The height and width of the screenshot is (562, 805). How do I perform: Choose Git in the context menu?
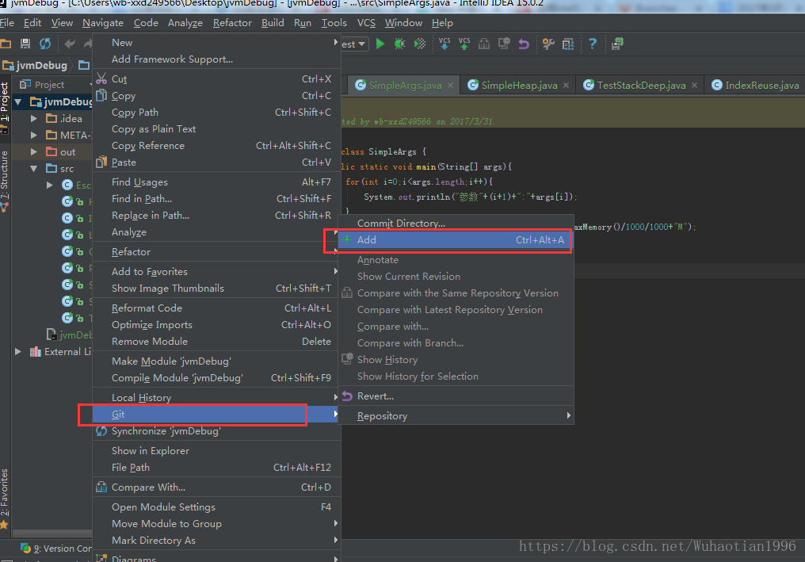point(216,414)
